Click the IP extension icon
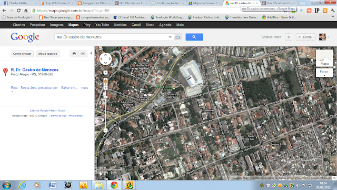The width and height of the screenshot is (337, 190). tap(317, 11)
